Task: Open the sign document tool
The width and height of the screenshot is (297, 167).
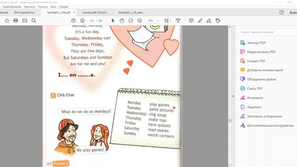Action: [209, 20]
